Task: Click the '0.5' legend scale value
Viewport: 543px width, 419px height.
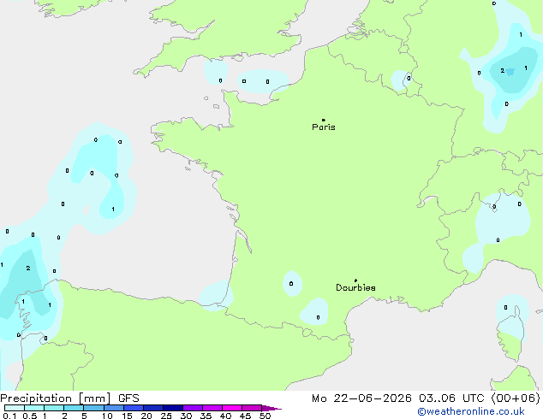Action: [30, 416]
